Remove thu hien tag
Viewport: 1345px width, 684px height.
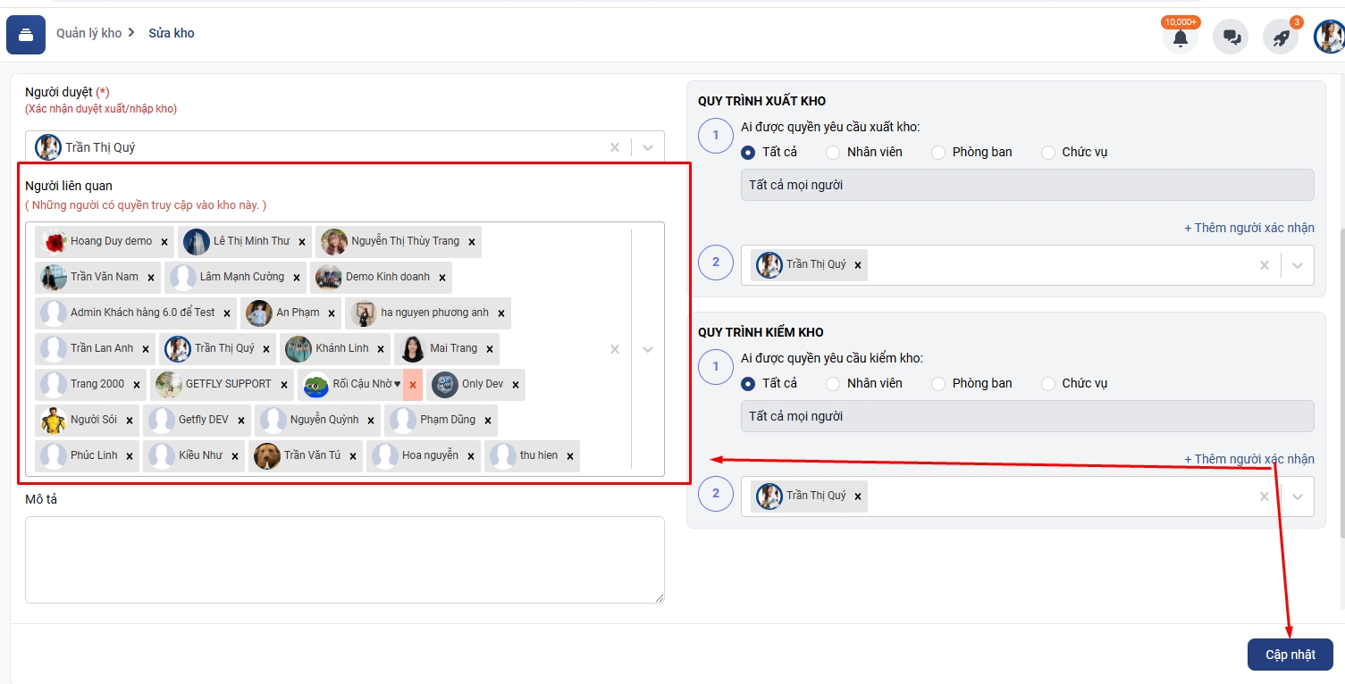pos(570,456)
